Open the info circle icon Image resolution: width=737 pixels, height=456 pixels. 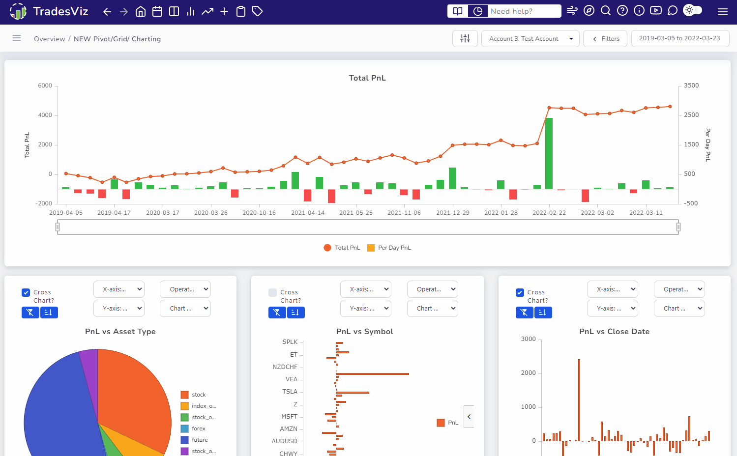point(639,10)
